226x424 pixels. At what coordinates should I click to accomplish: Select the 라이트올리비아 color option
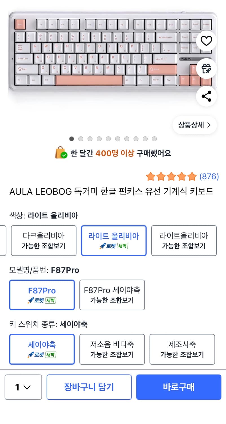184,240
